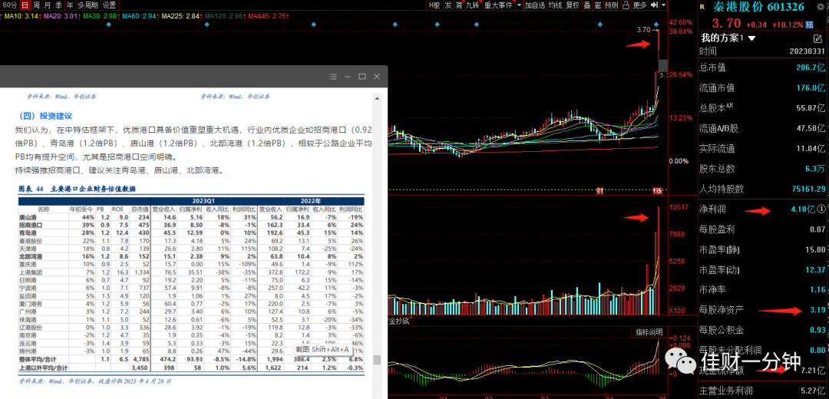Viewport: 829px width, 399px height.
Task: Click 加自选 to add to watchlist
Action: pyautogui.click(x=535, y=5)
